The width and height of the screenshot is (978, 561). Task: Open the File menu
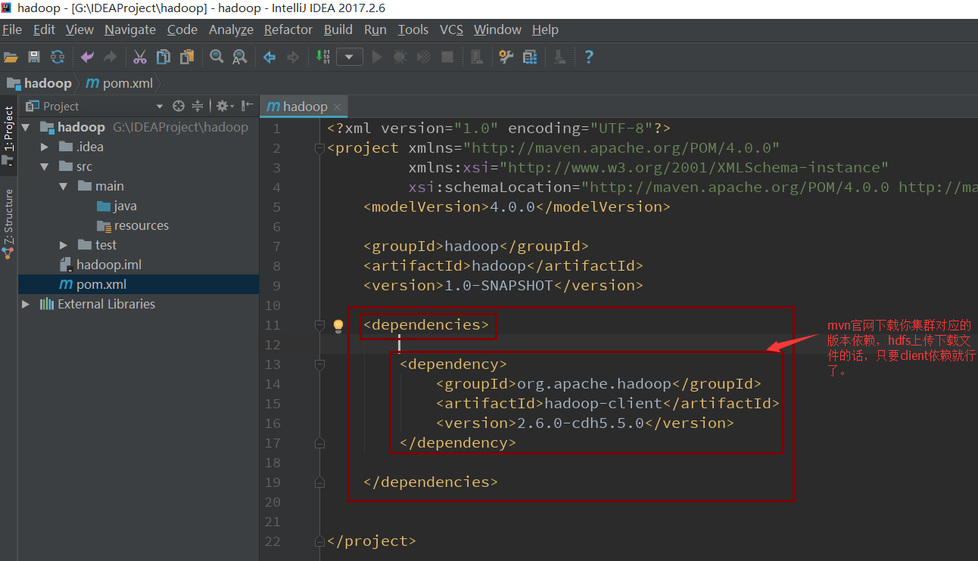(12, 29)
